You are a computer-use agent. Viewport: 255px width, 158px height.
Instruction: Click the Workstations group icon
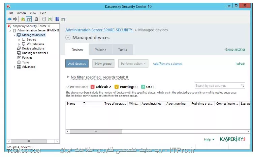click(x=24, y=44)
